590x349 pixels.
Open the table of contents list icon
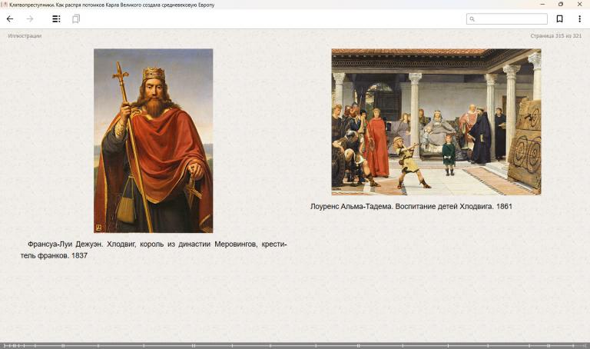point(56,18)
